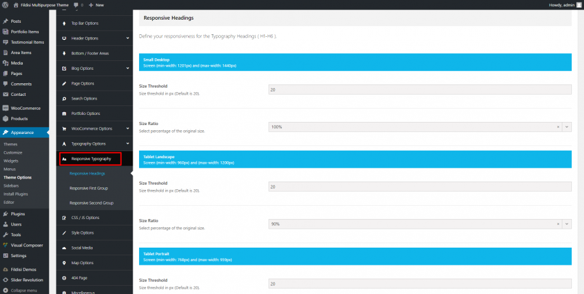Open Responsive Second Group subsection
The height and width of the screenshot is (294, 584).
pos(91,203)
